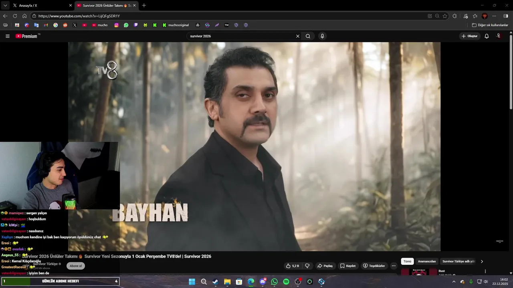Open File Explorer from the taskbar
Screen dimensions: 513x288
[x=227, y=282]
